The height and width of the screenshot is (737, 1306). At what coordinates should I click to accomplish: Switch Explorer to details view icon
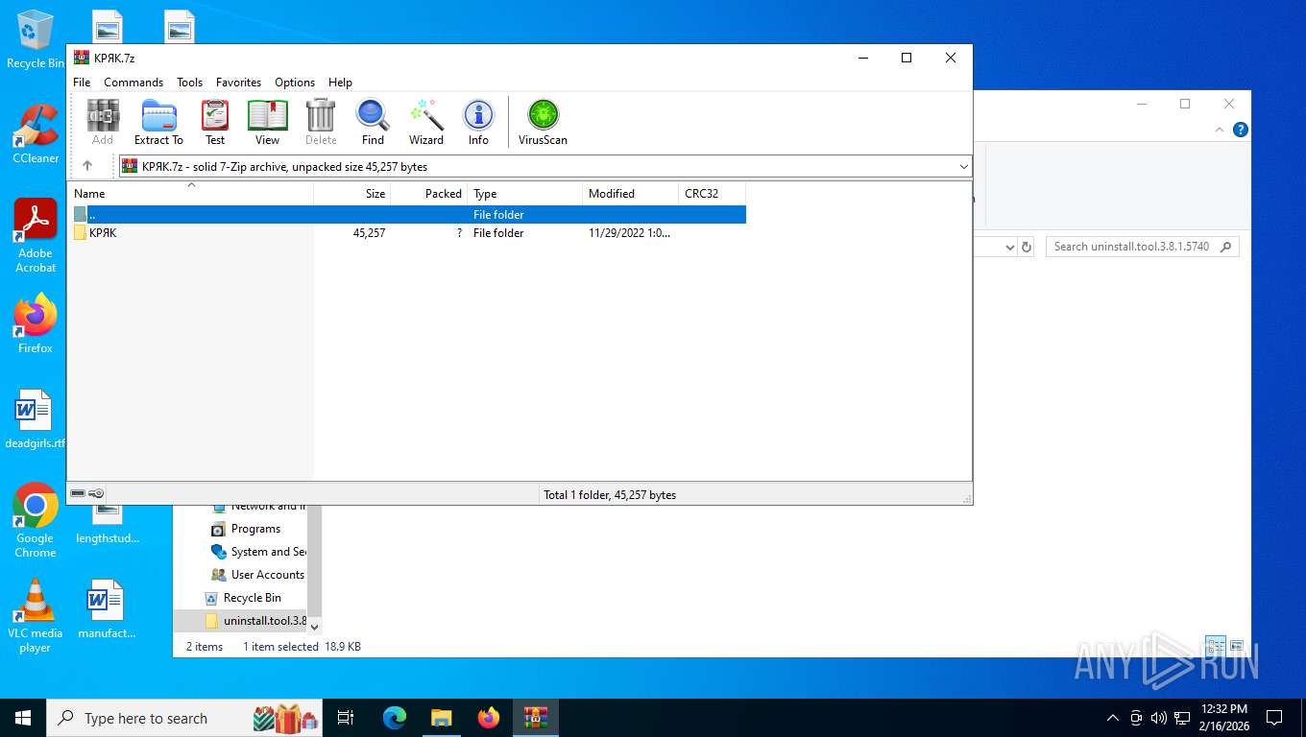(1216, 646)
